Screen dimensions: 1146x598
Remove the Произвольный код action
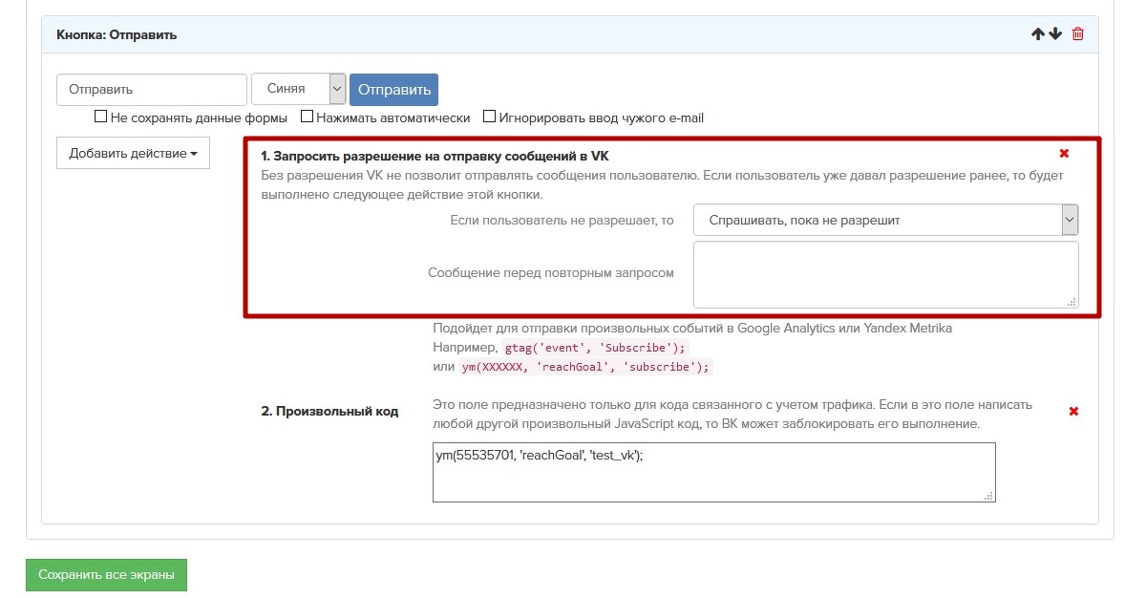[x=1073, y=412]
